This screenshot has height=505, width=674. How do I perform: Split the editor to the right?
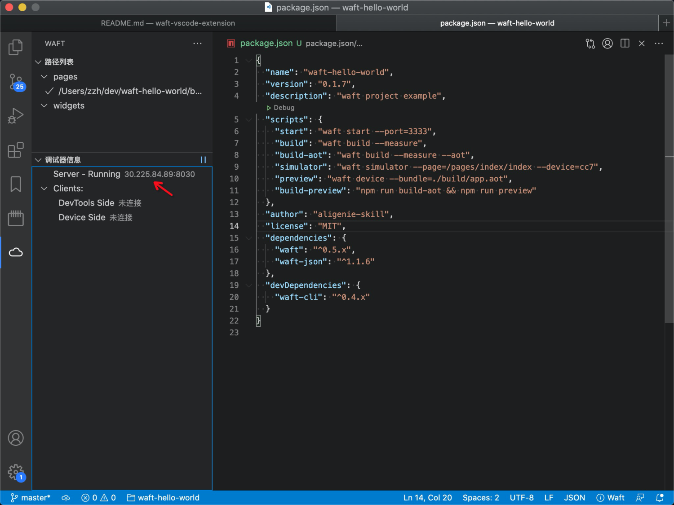coord(625,44)
